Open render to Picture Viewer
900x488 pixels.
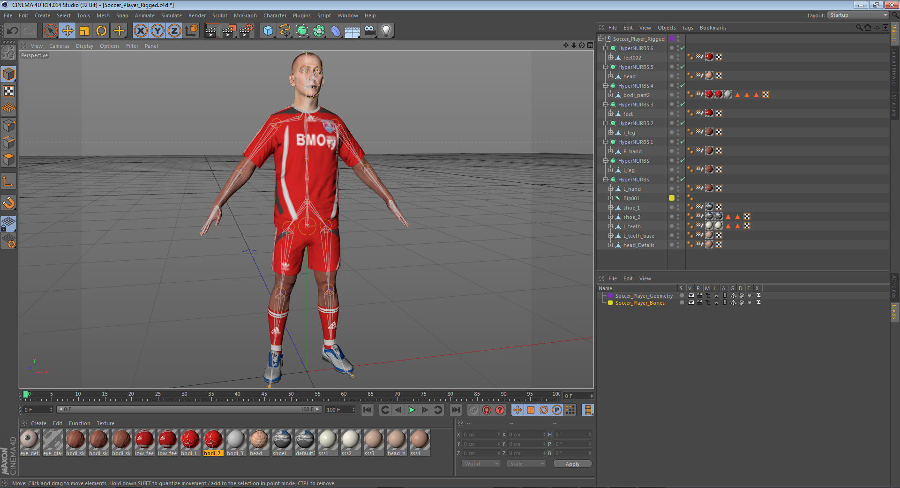click(229, 31)
